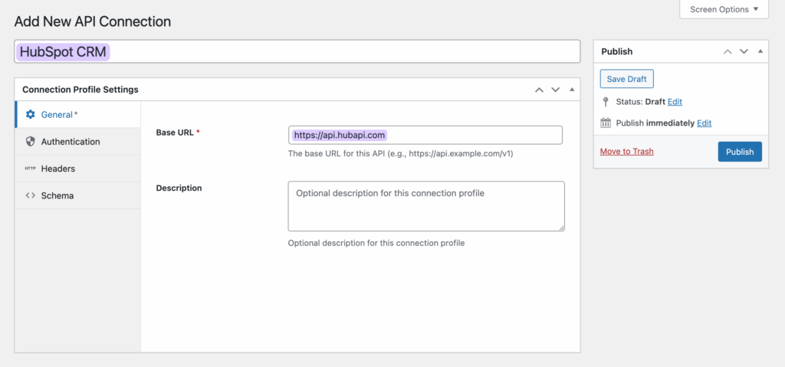
Task: Click the Base URL label
Action: [178, 133]
